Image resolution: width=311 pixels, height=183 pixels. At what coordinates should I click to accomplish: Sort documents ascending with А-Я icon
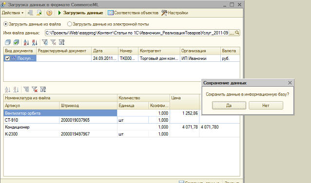tap(26, 42)
